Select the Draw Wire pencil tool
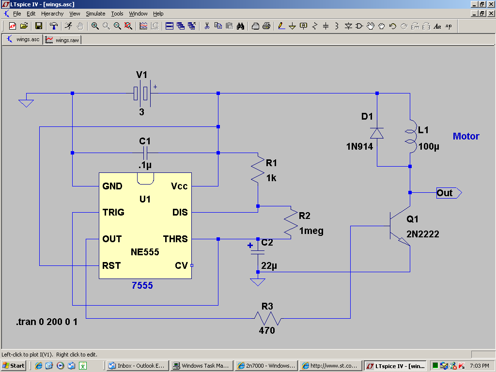 coord(281,26)
